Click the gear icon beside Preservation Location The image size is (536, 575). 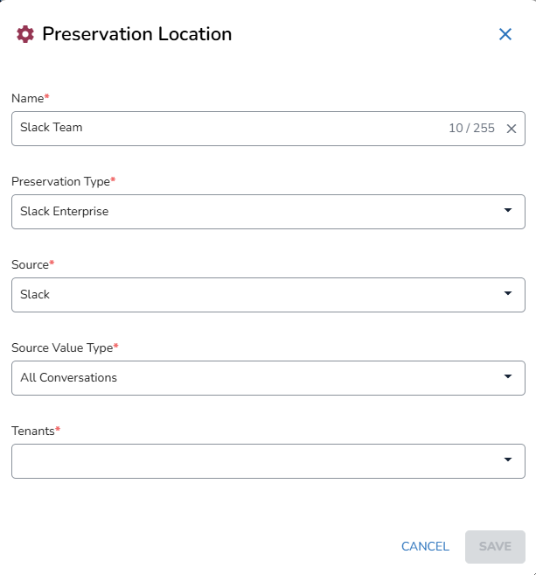(x=25, y=34)
